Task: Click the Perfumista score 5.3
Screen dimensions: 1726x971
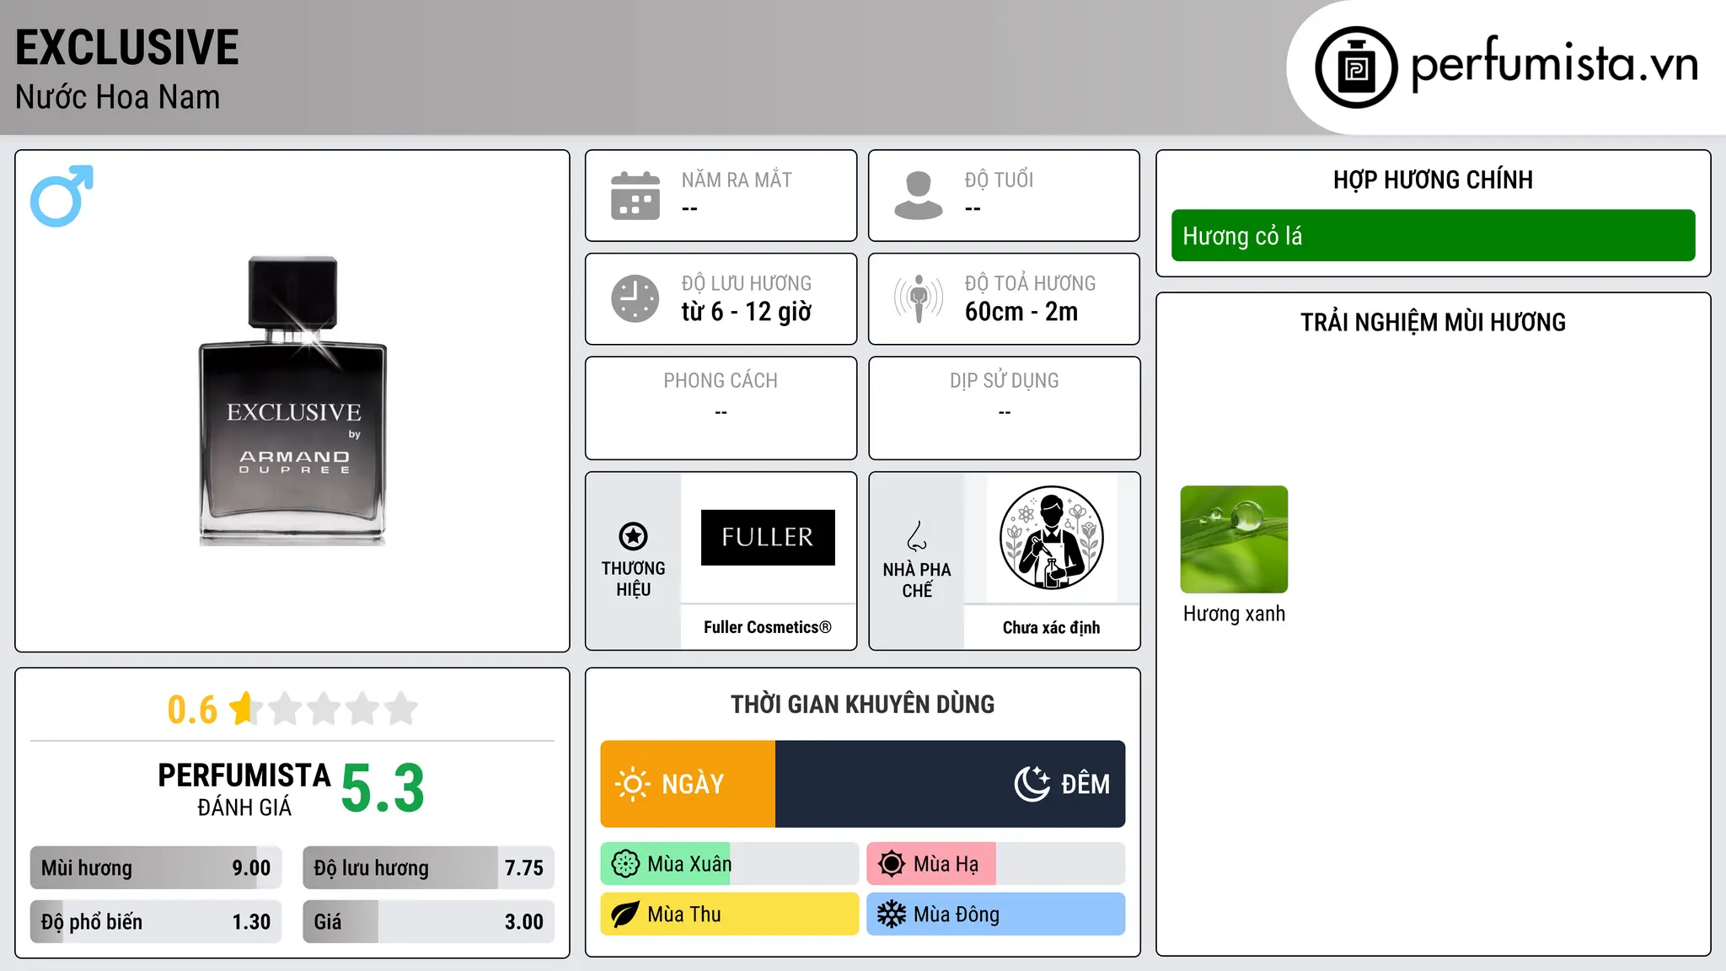Action: click(383, 788)
